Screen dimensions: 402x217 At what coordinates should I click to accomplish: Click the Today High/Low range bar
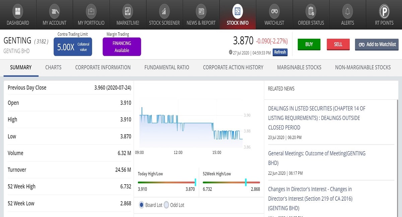click(x=166, y=182)
